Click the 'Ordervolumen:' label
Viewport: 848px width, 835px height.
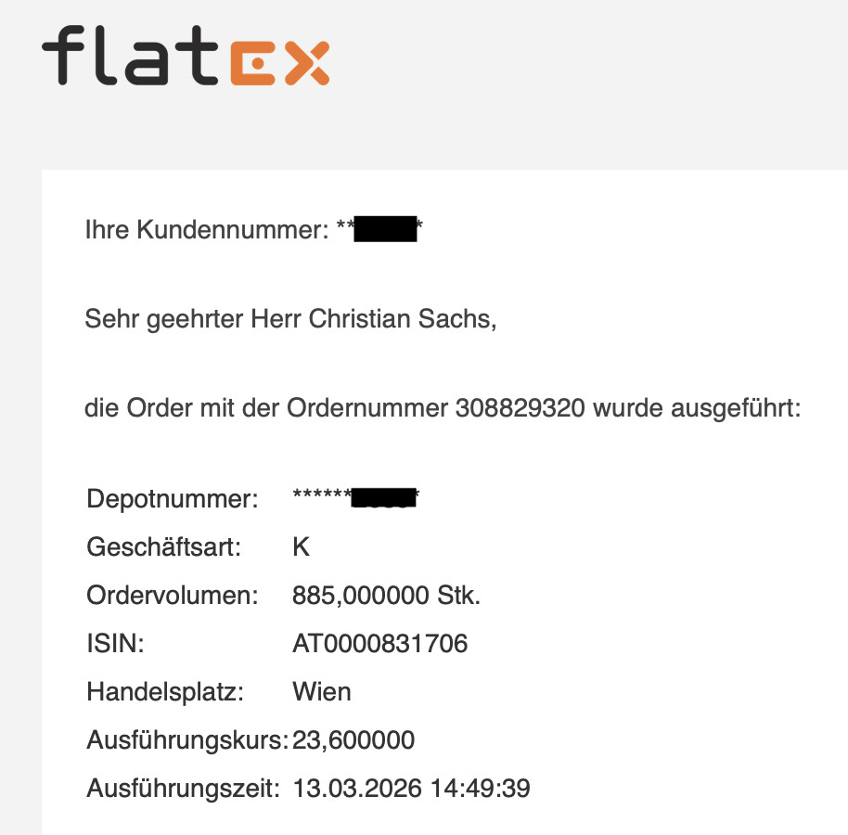pos(173,596)
